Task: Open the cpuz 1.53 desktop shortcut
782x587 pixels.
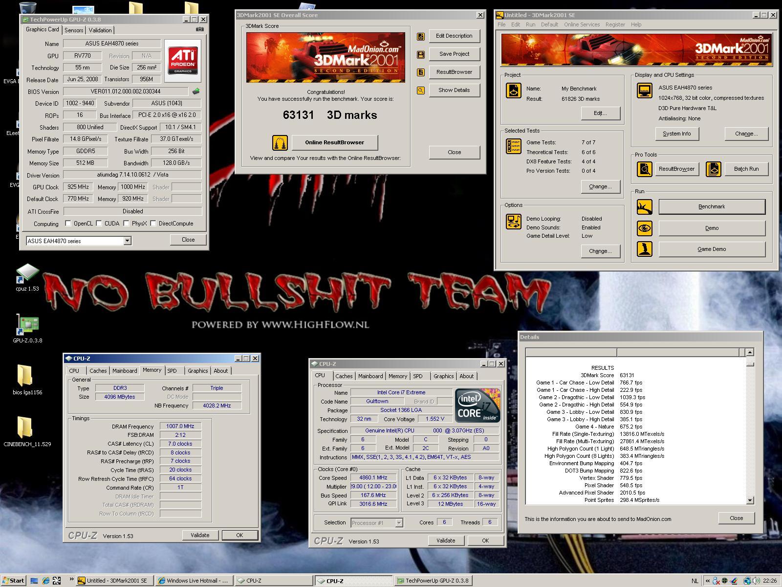Action: click(27, 277)
